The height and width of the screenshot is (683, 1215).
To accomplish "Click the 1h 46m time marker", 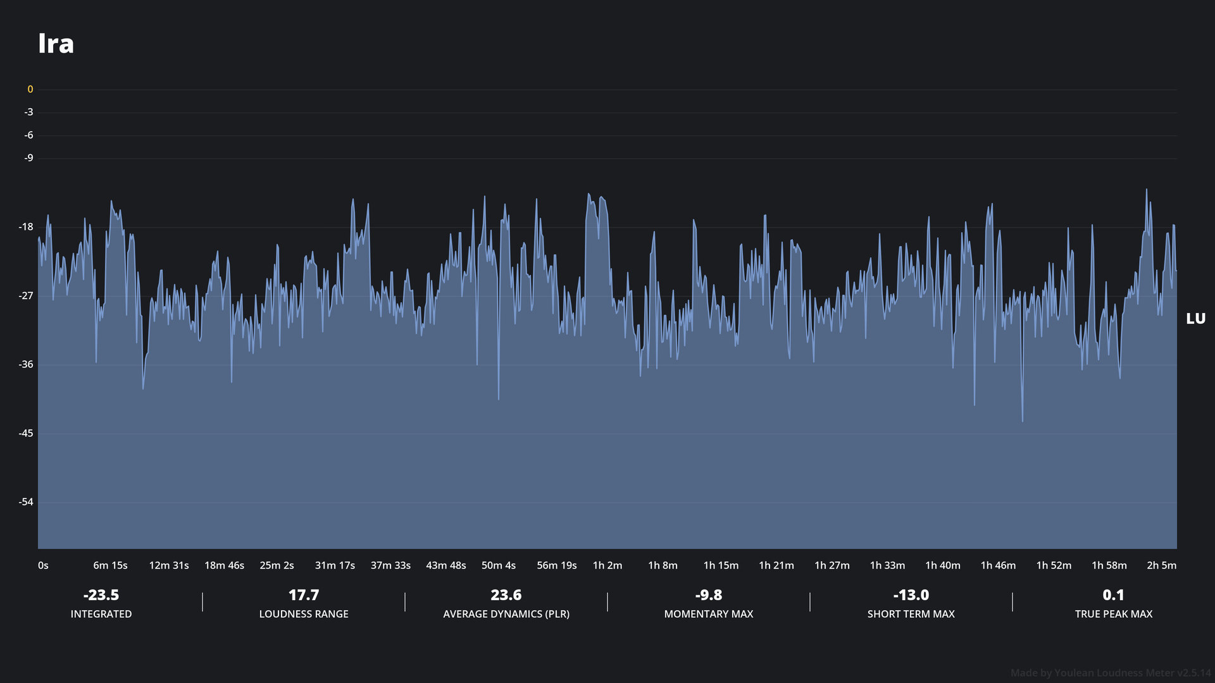I will pyautogui.click(x=998, y=565).
